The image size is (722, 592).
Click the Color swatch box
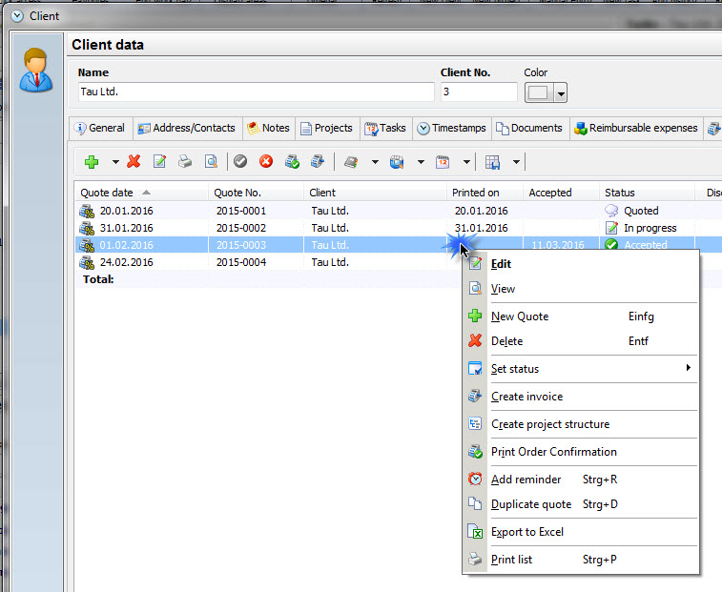tap(539, 92)
